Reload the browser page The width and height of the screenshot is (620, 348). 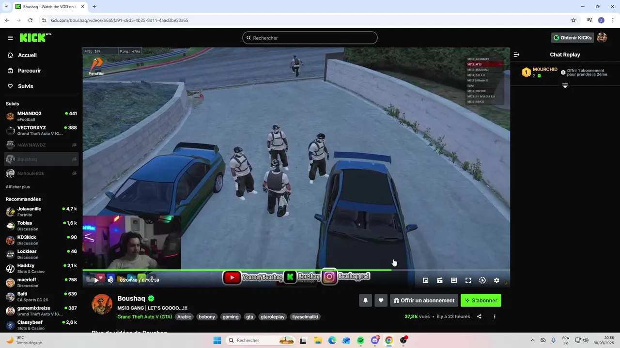(x=30, y=20)
